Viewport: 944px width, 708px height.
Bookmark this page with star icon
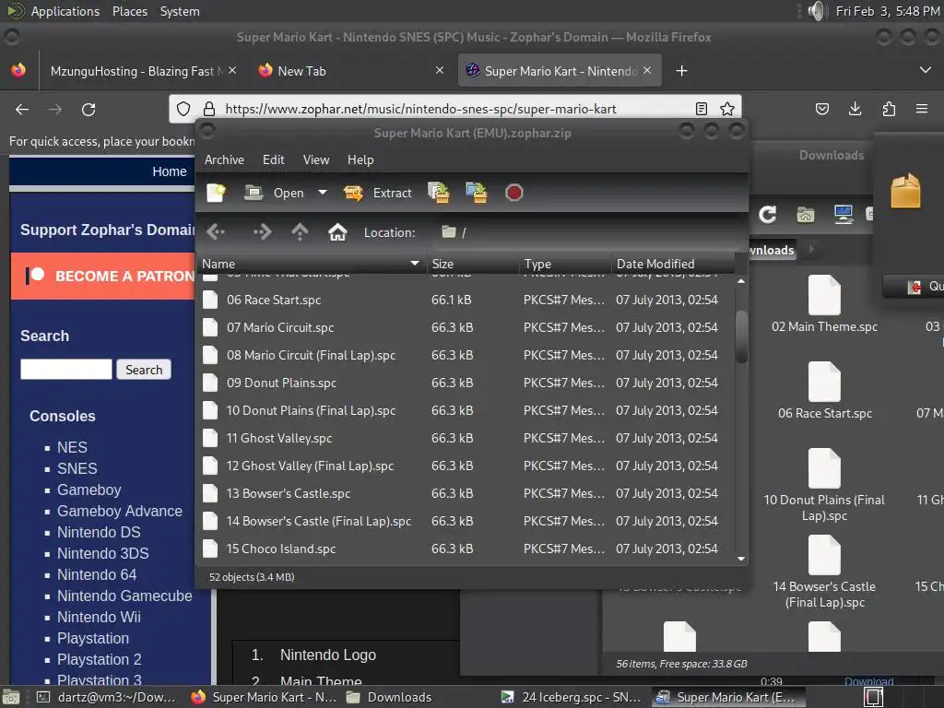(727, 109)
